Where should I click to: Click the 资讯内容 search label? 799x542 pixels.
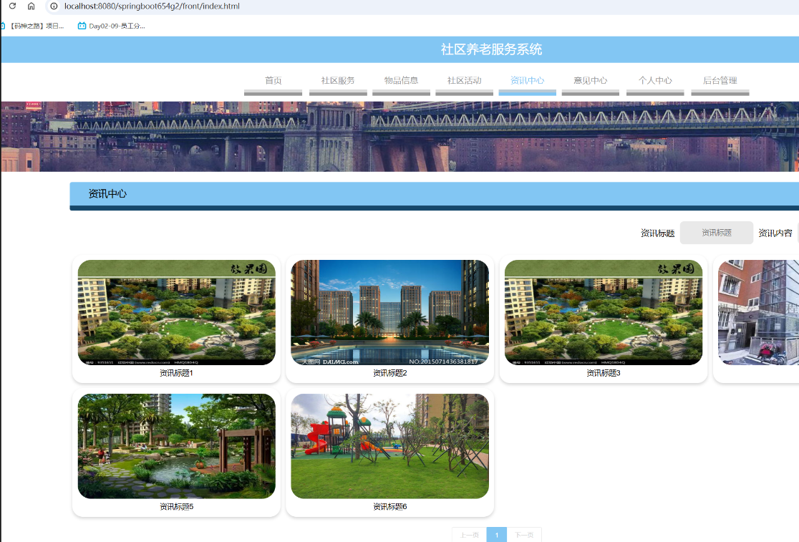coord(775,233)
